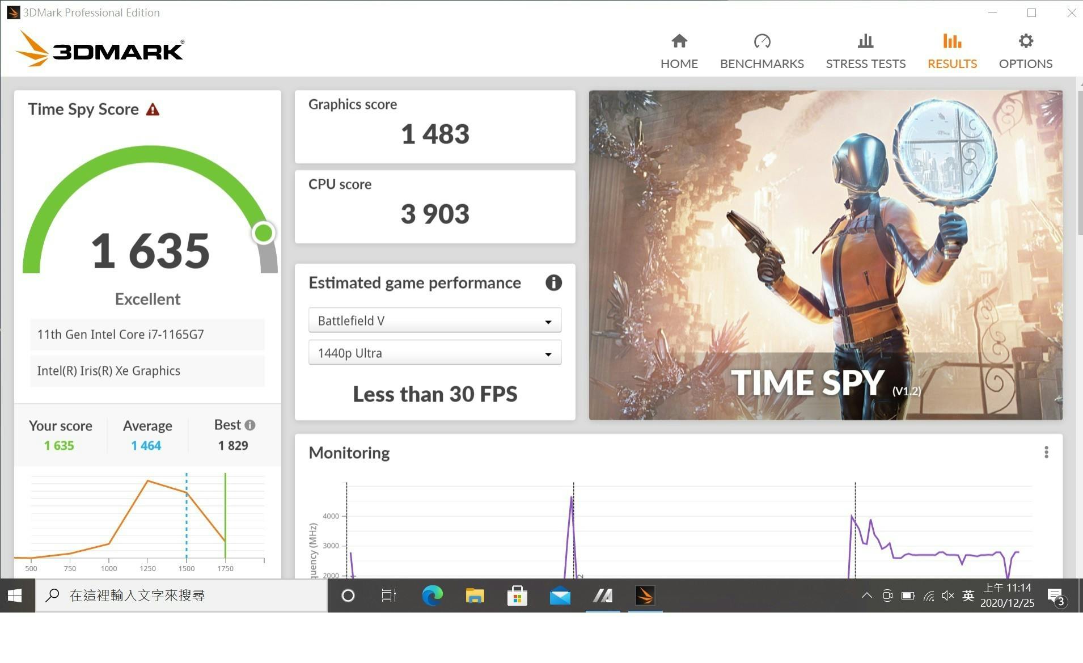Click the 3DMark taskbar icon
This screenshot has width=1083, height=663.
coord(645,596)
